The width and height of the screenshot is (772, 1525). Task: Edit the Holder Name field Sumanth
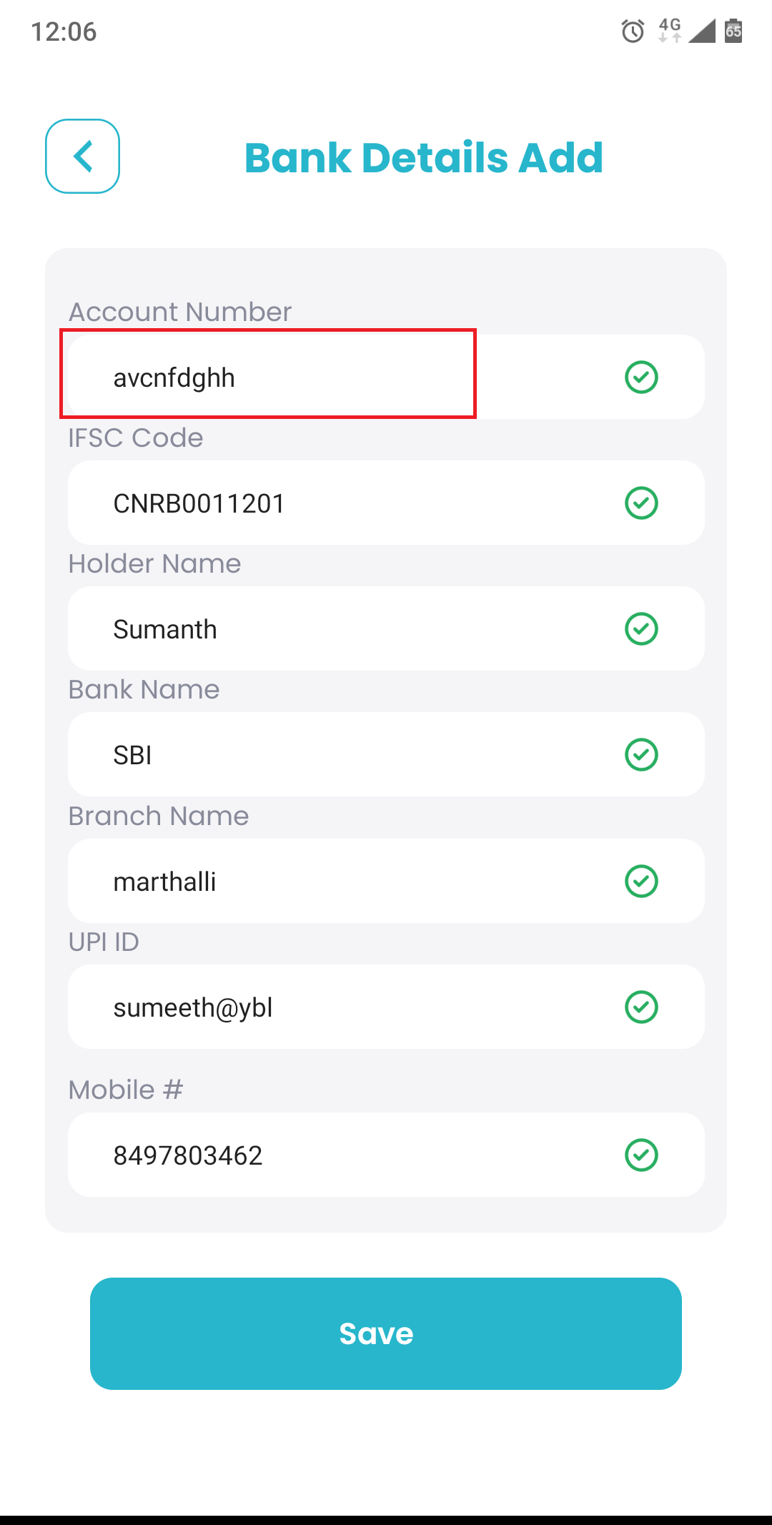386,628
